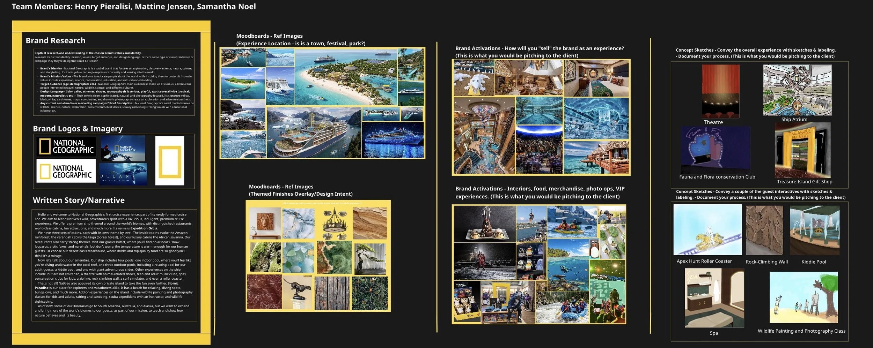The height and width of the screenshot is (348, 873).
Task: Click the night-lit cruise ship image
Action: point(393,140)
